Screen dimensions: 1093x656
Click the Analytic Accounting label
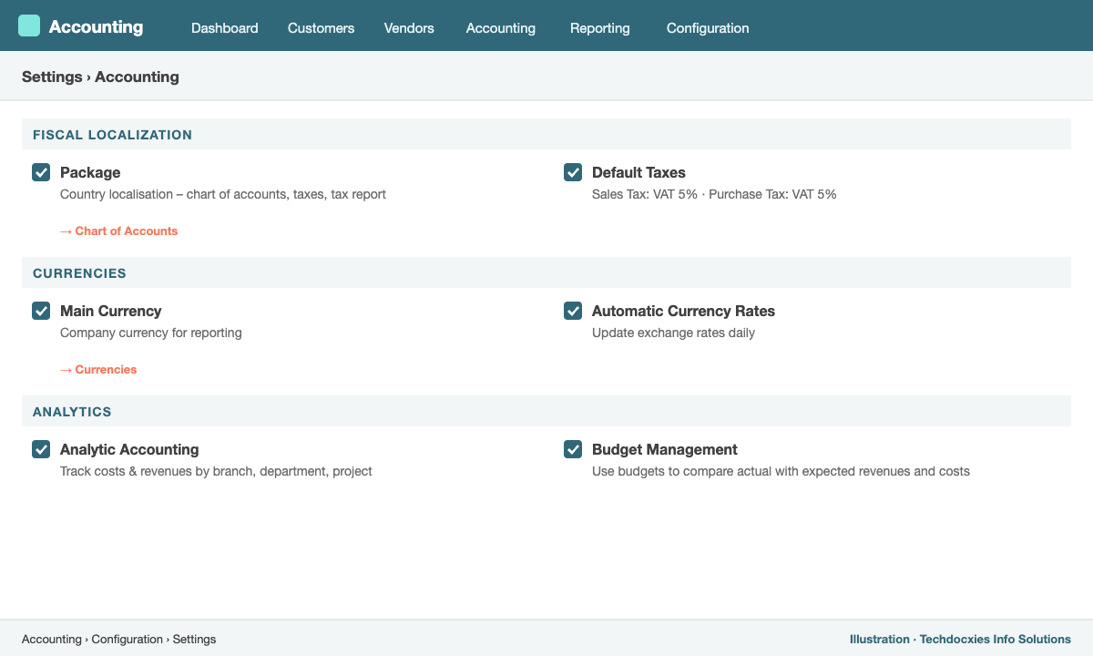tap(129, 449)
